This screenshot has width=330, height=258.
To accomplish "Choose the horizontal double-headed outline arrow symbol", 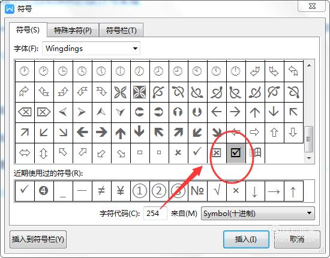I will click(25, 152).
